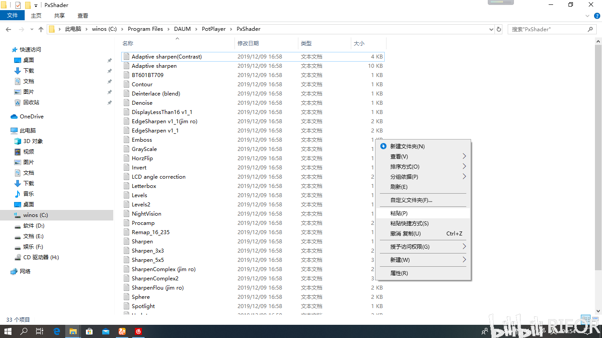Switch to the 主页 ribbon tab
This screenshot has width=602, height=338.
[36, 15]
